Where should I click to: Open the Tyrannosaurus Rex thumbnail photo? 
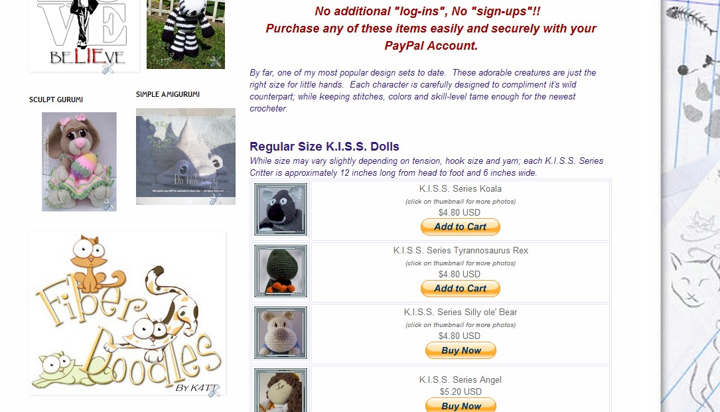[281, 271]
